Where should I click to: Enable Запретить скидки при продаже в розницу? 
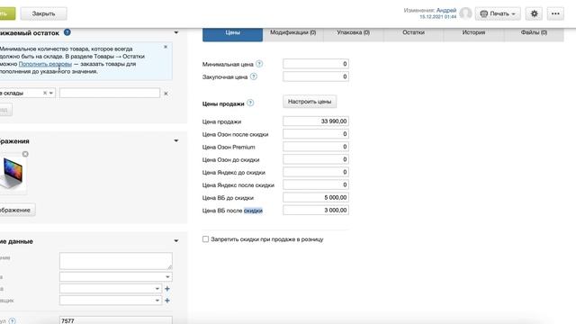pyautogui.click(x=206, y=239)
